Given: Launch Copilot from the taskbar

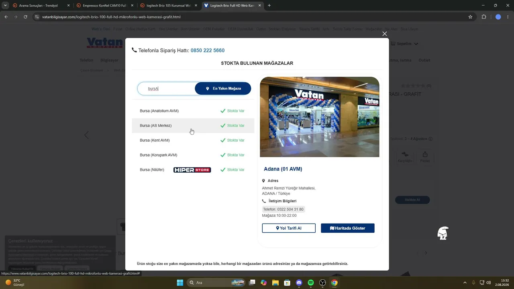Looking at the screenshot, I should (263, 283).
